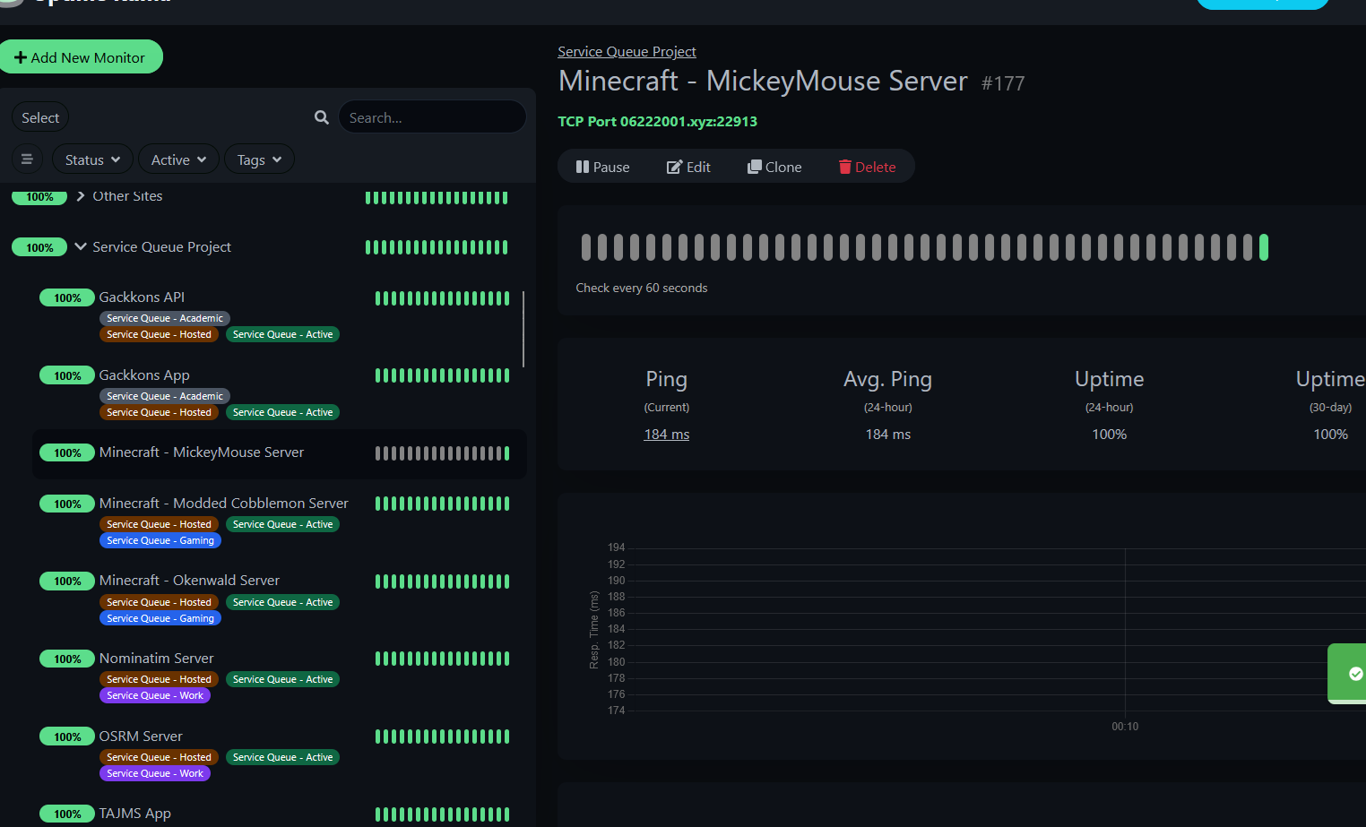Focus the Search input field
The width and height of the screenshot is (1366, 827).
pos(432,117)
